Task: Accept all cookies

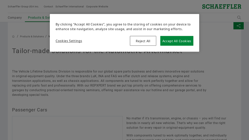Action: [x=176, y=41]
